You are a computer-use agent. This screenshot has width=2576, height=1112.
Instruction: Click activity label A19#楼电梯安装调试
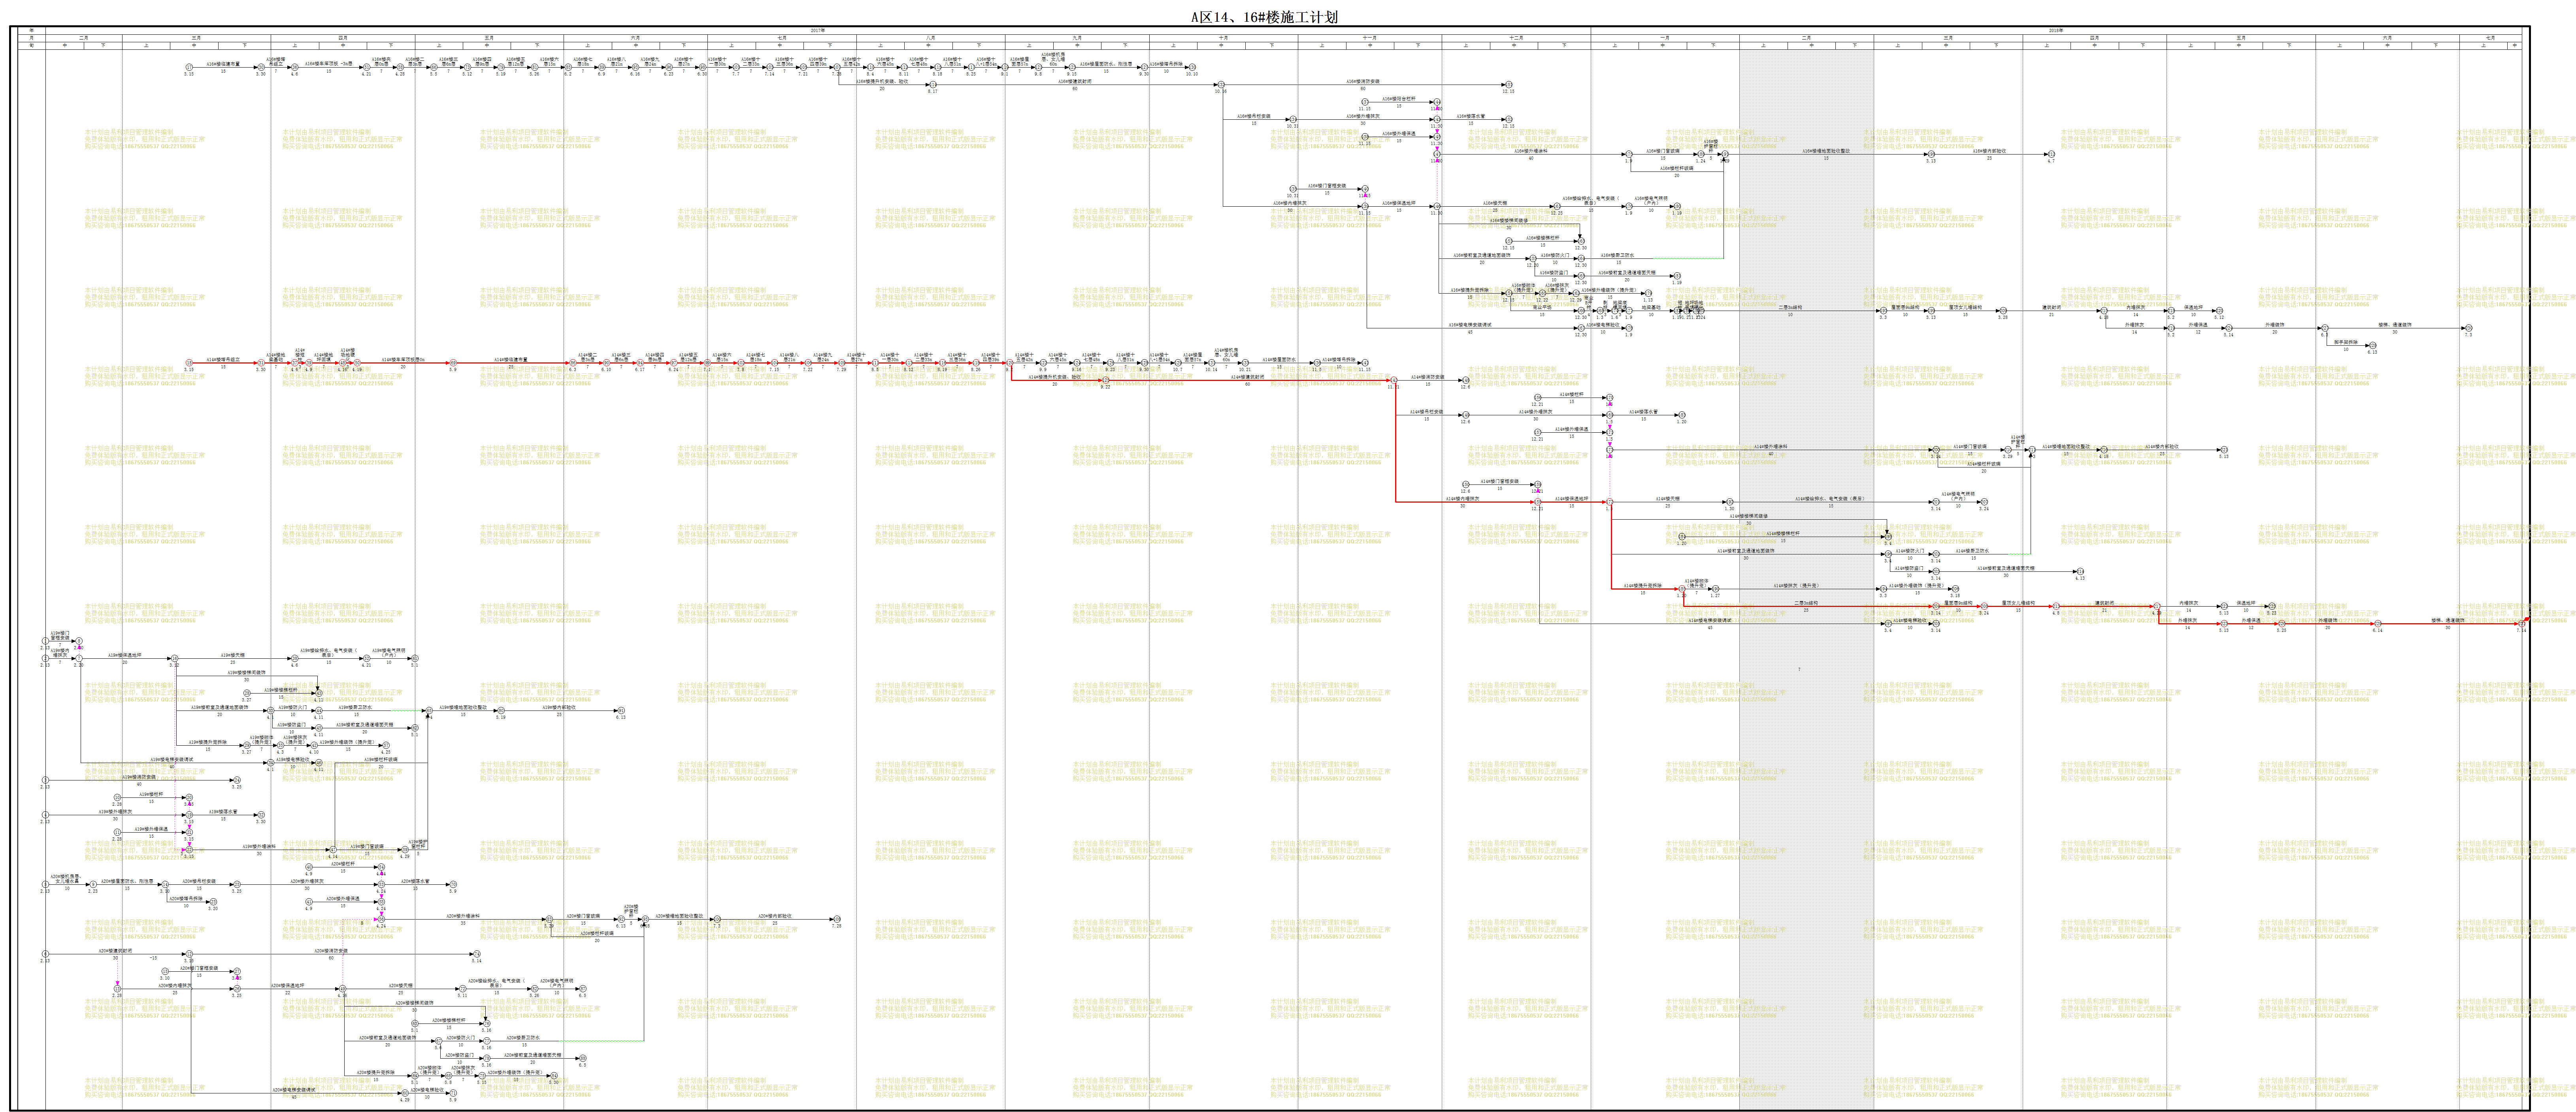pyautogui.click(x=171, y=760)
